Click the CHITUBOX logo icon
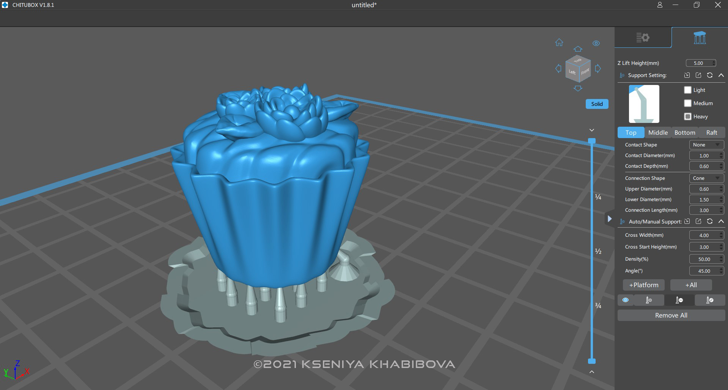Screen dimensions: 728x390 [5, 5]
